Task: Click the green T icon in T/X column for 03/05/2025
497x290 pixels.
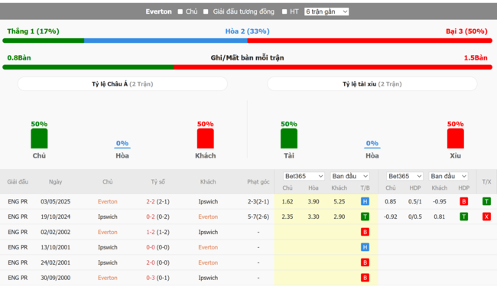Action: (x=486, y=201)
